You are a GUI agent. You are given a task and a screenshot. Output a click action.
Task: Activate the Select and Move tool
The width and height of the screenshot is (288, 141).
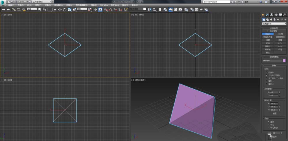60,9
